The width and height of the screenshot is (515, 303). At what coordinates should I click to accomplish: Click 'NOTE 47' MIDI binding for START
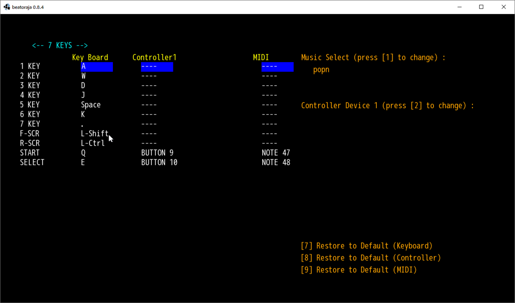pos(276,153)
